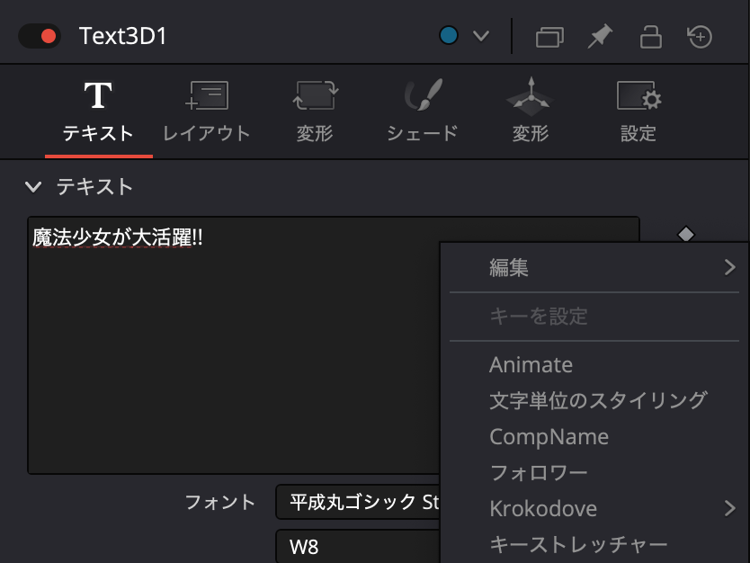The height and width of the screenshot is (563, 750).
Task: Open the シェード tab
Action: click(423, 112)
